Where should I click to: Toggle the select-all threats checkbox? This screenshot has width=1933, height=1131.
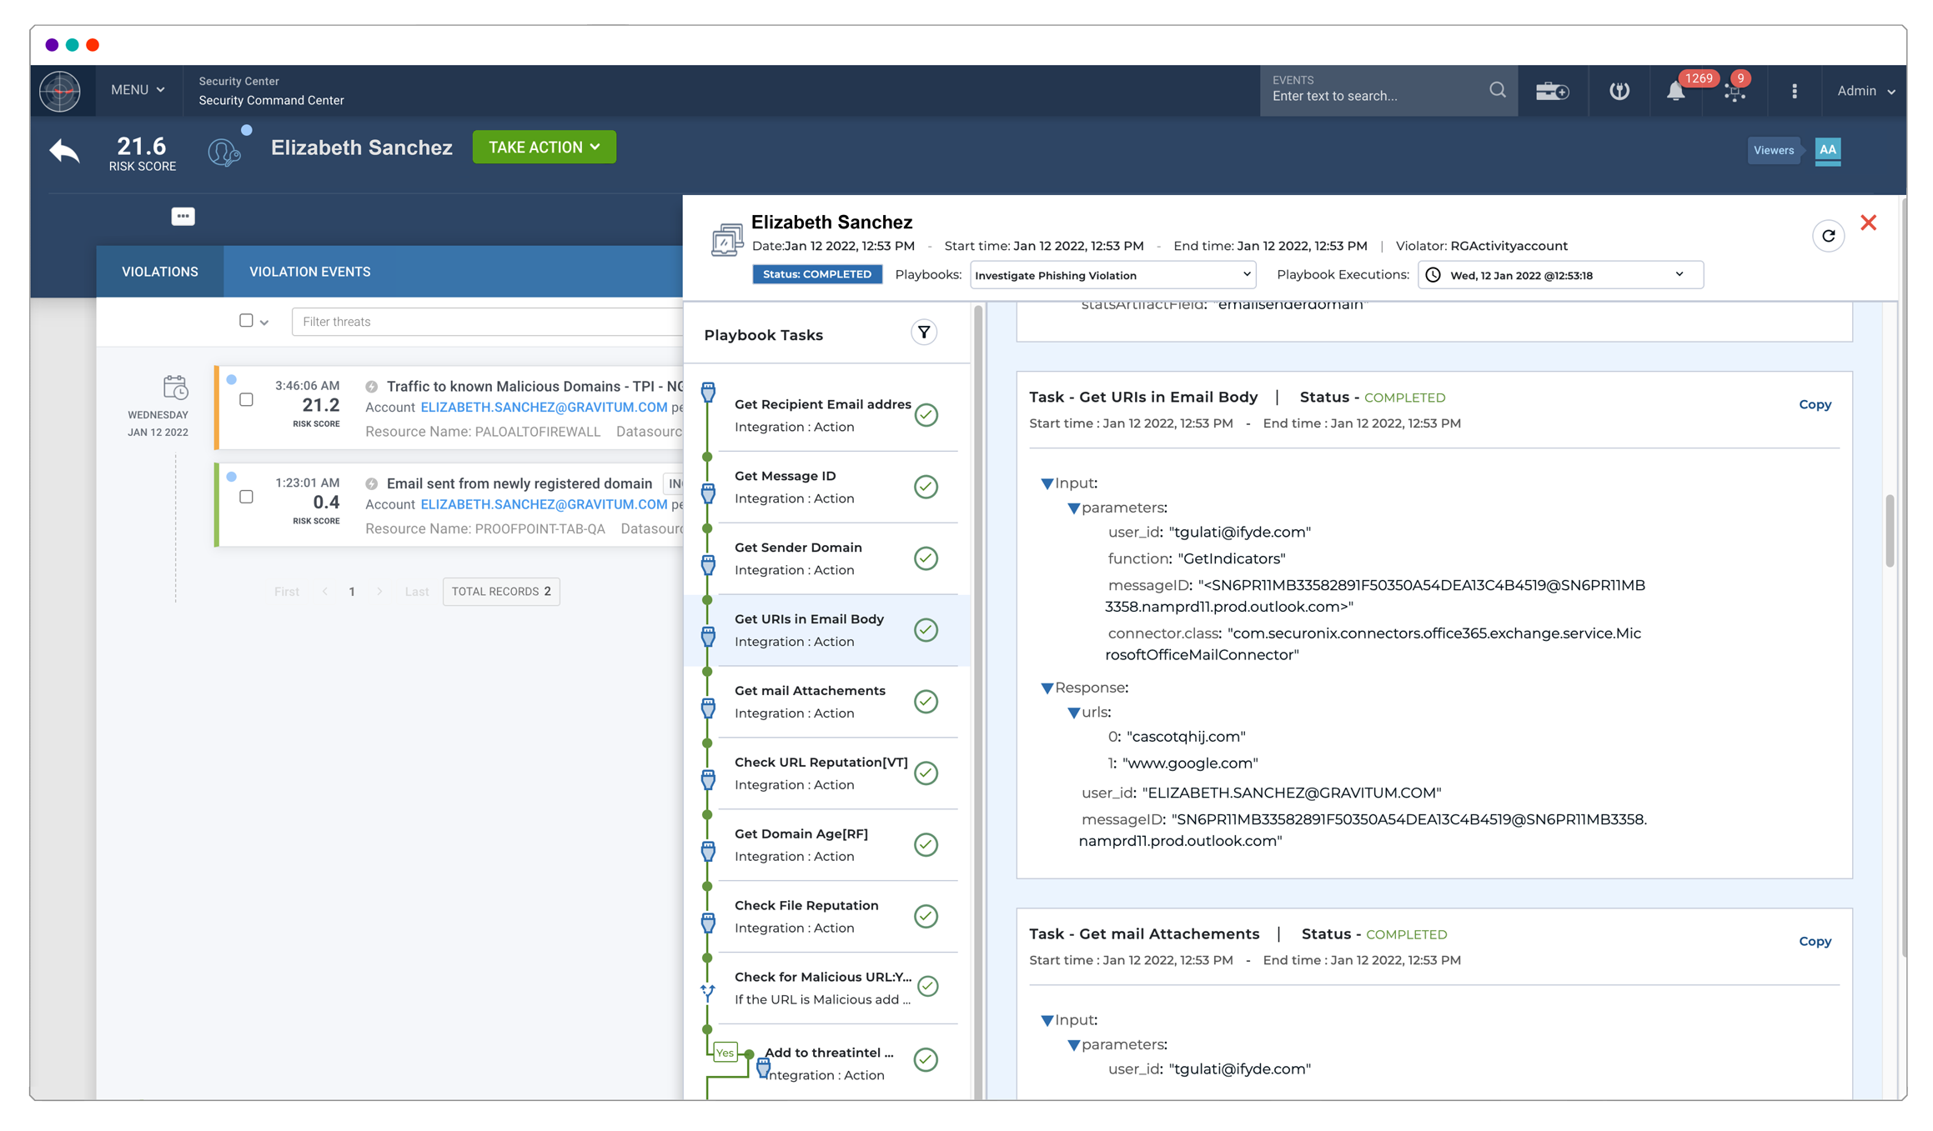tap(246, 321)
